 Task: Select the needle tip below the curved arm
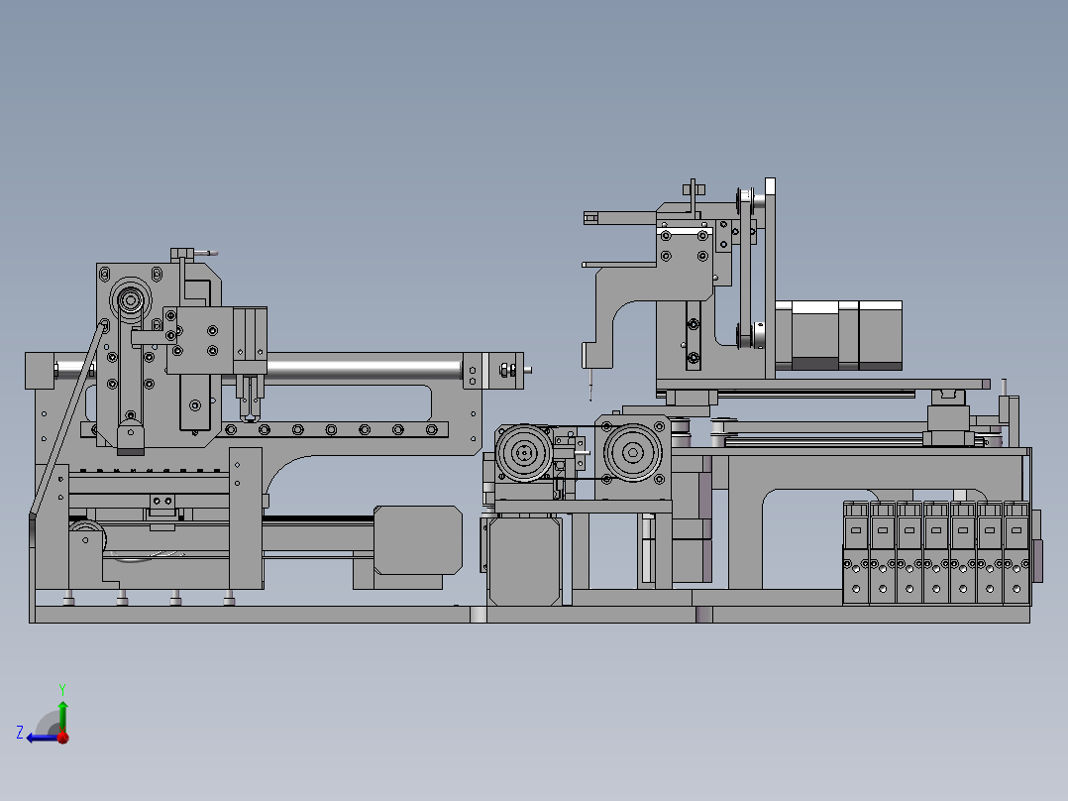[590, 385]
